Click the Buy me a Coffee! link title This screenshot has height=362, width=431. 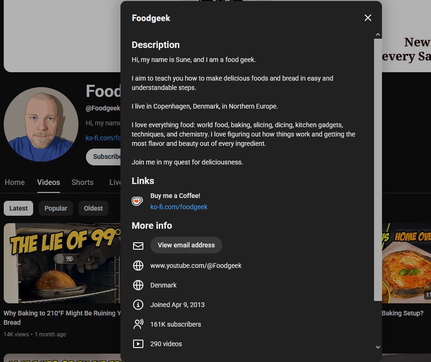(x=175, y=196)
